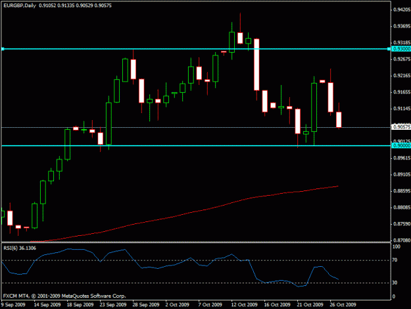Image resolution: width=411 pixels, height=309 pixels.
Task: Click the FXCM MT4 copyright text
Action: (x=64, y=296)
